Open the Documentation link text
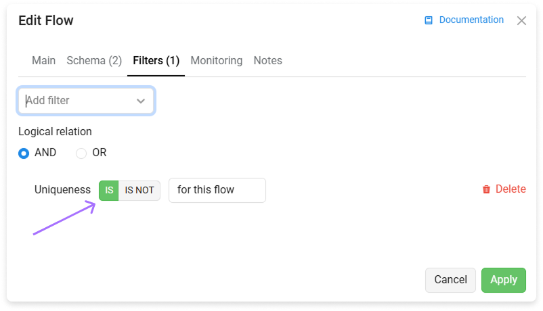 pyautogui.click(x=471, y=20)
